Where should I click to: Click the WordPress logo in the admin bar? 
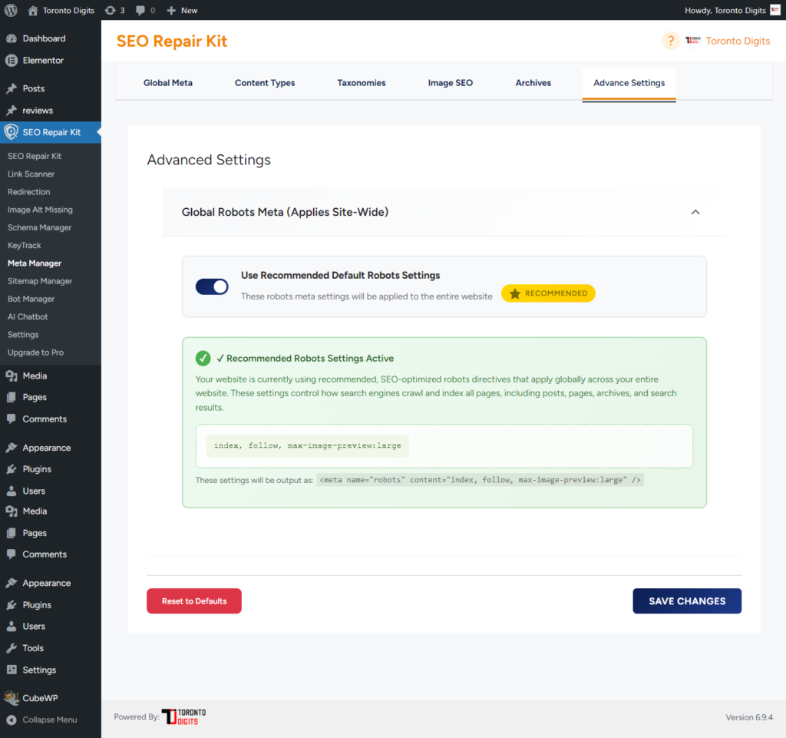coord(10,11)
